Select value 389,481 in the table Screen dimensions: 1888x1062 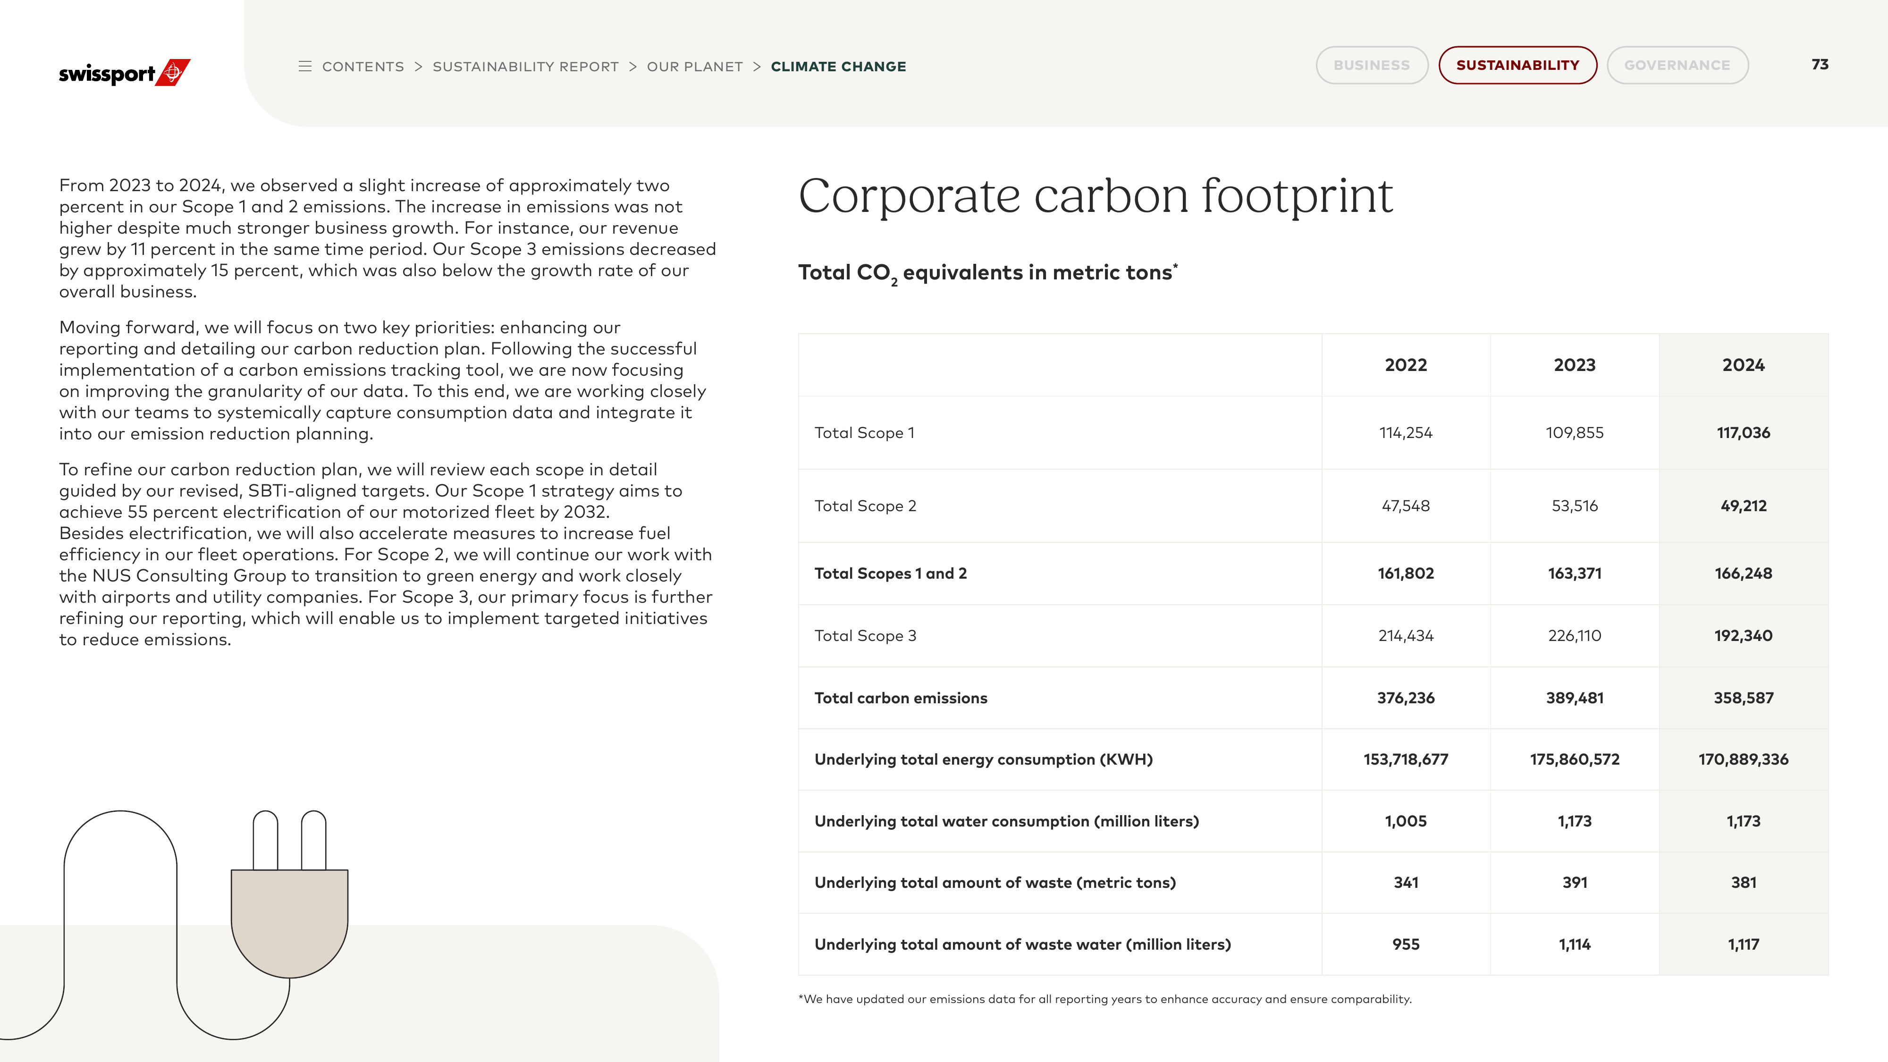pyautogui.click(x=1574, y=699)
